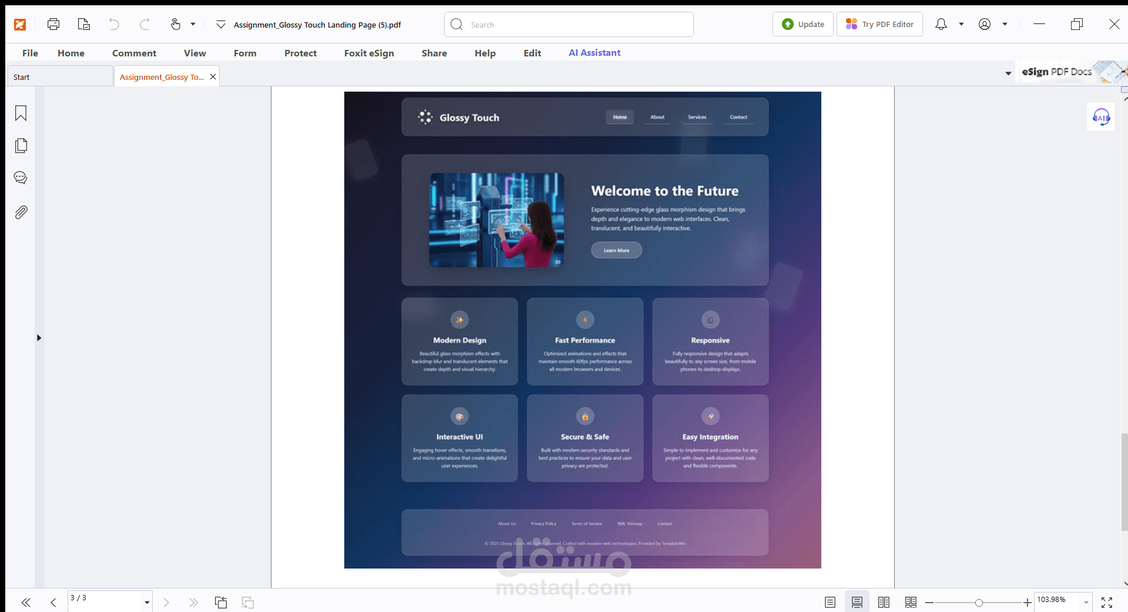Open the user account icon
This screenshot has height=612, width=1128.
click(x=985, y=24)
